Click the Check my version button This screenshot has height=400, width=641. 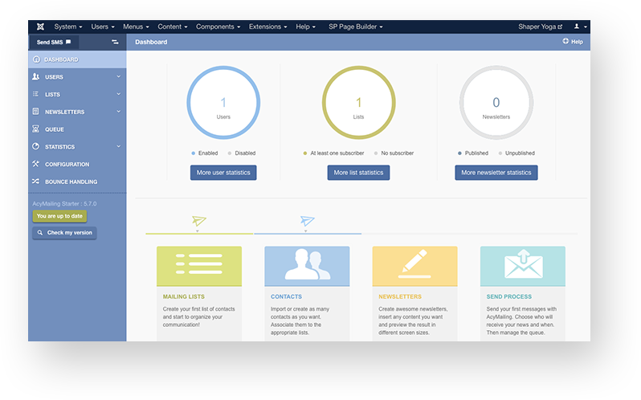pyautogui.click(x=64, y=233)
